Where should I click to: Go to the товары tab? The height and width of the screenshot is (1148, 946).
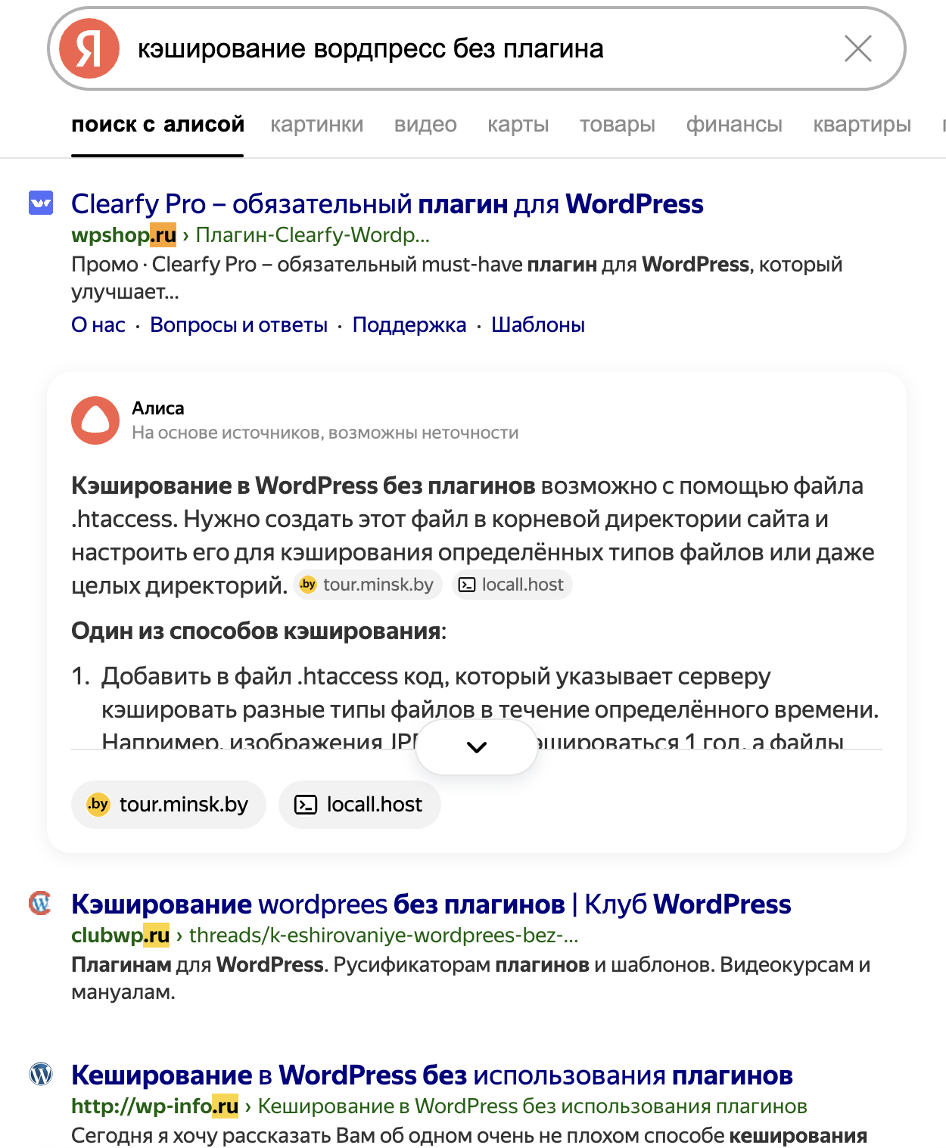tap(617, 125)
